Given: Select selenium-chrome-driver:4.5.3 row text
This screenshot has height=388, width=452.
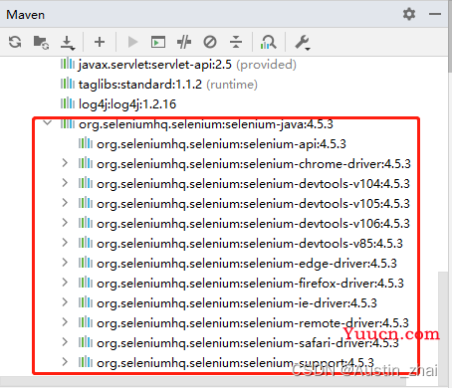Looking at the screenshot, I should click(x=254, y=164).
